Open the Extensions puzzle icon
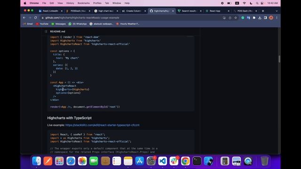The width and height of the screenshot is (301, 169). 254,18
